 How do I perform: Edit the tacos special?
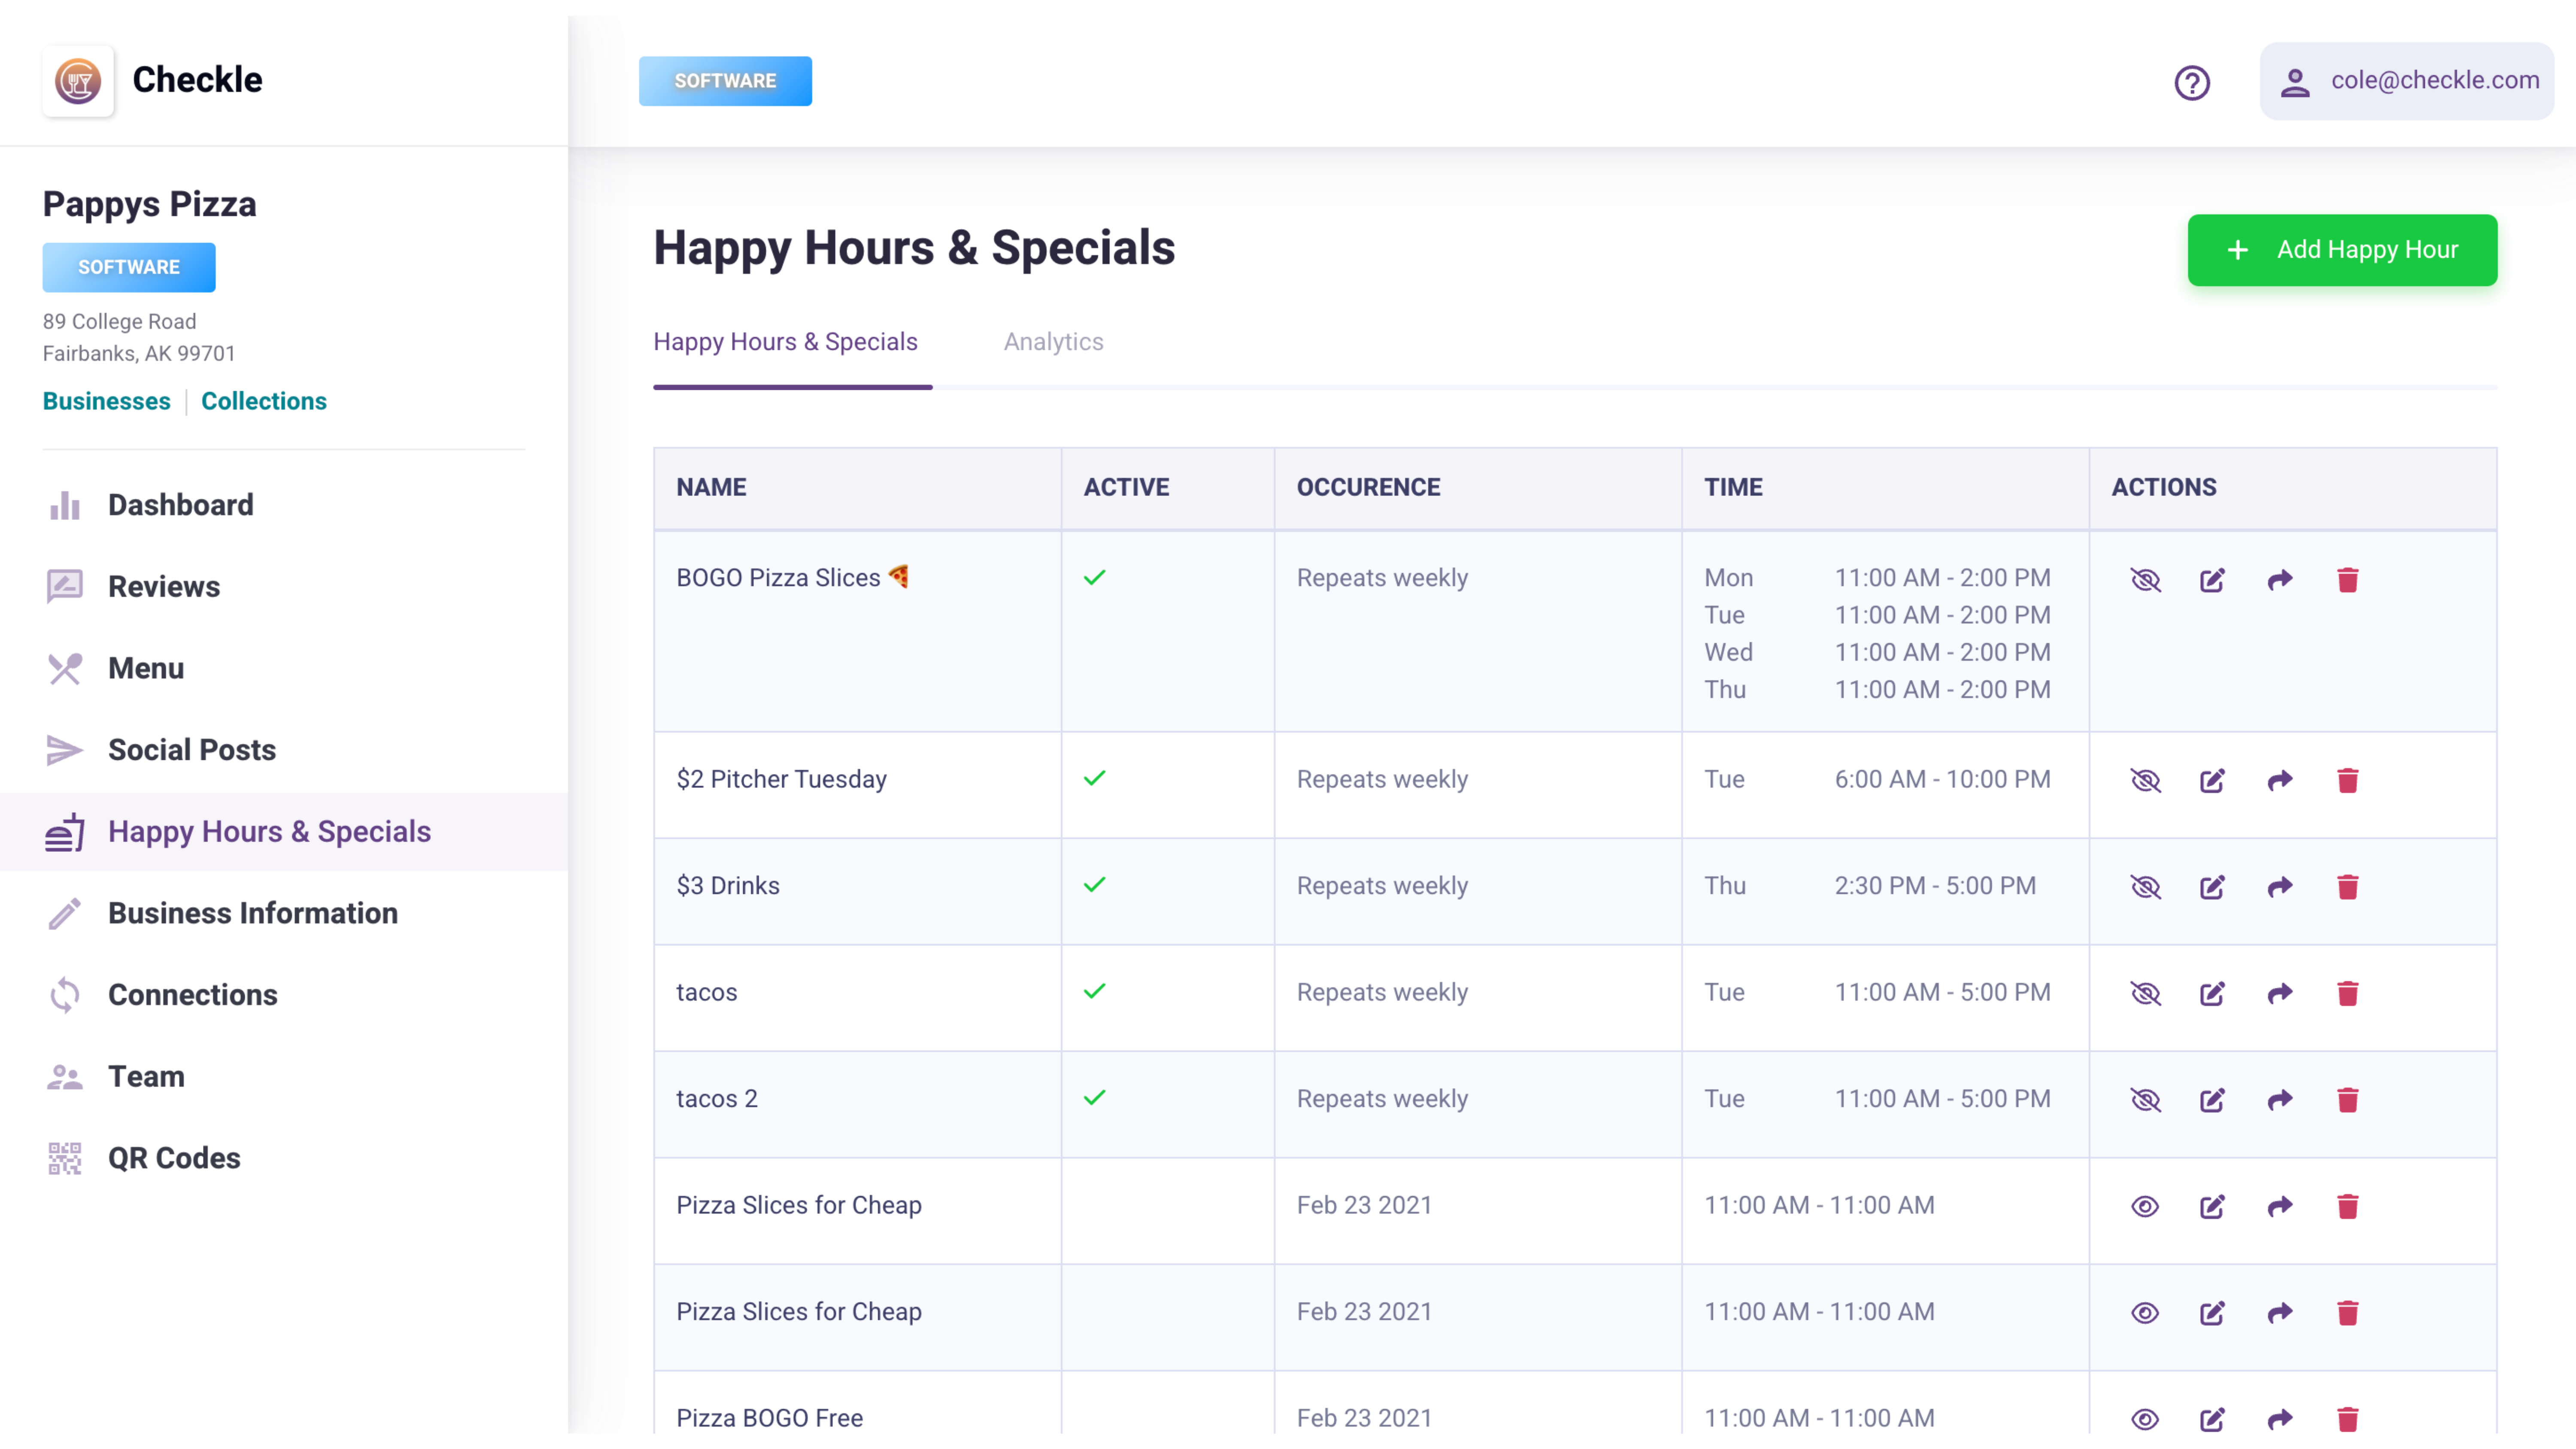point(2212,993)
